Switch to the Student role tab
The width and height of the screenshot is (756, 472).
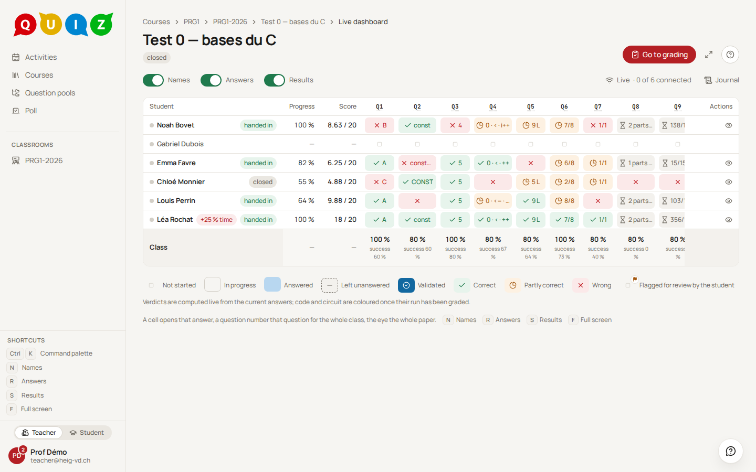pyautogui.click(x=87, y=433)
